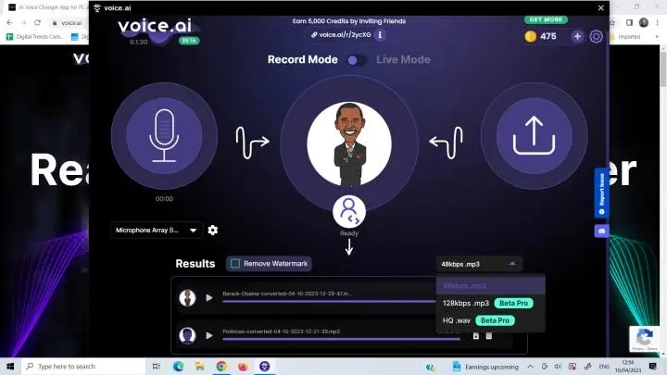
Task: Open the Discord side button
Action: pyautogui.click(x=601, y=231)
